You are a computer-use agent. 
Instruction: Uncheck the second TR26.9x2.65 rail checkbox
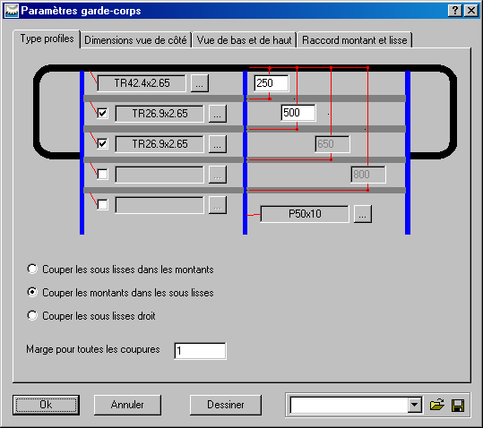point(102,143)
